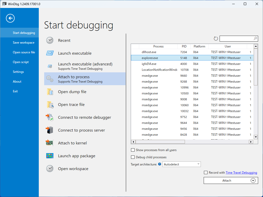Click the WinDbg title bar app icon

(4, 4)
